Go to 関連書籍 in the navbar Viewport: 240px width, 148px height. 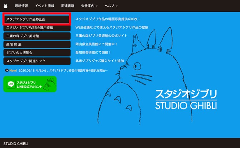68,6
